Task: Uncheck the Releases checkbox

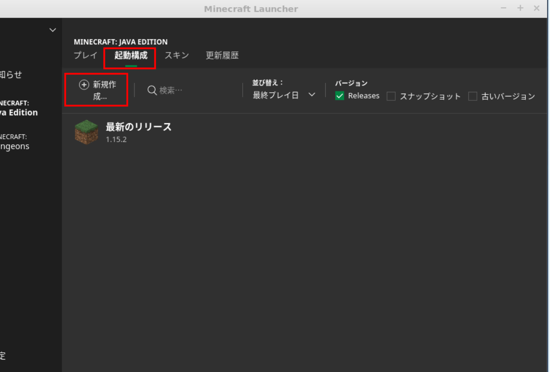Action: pyautogui.click(x=340, y=96)
